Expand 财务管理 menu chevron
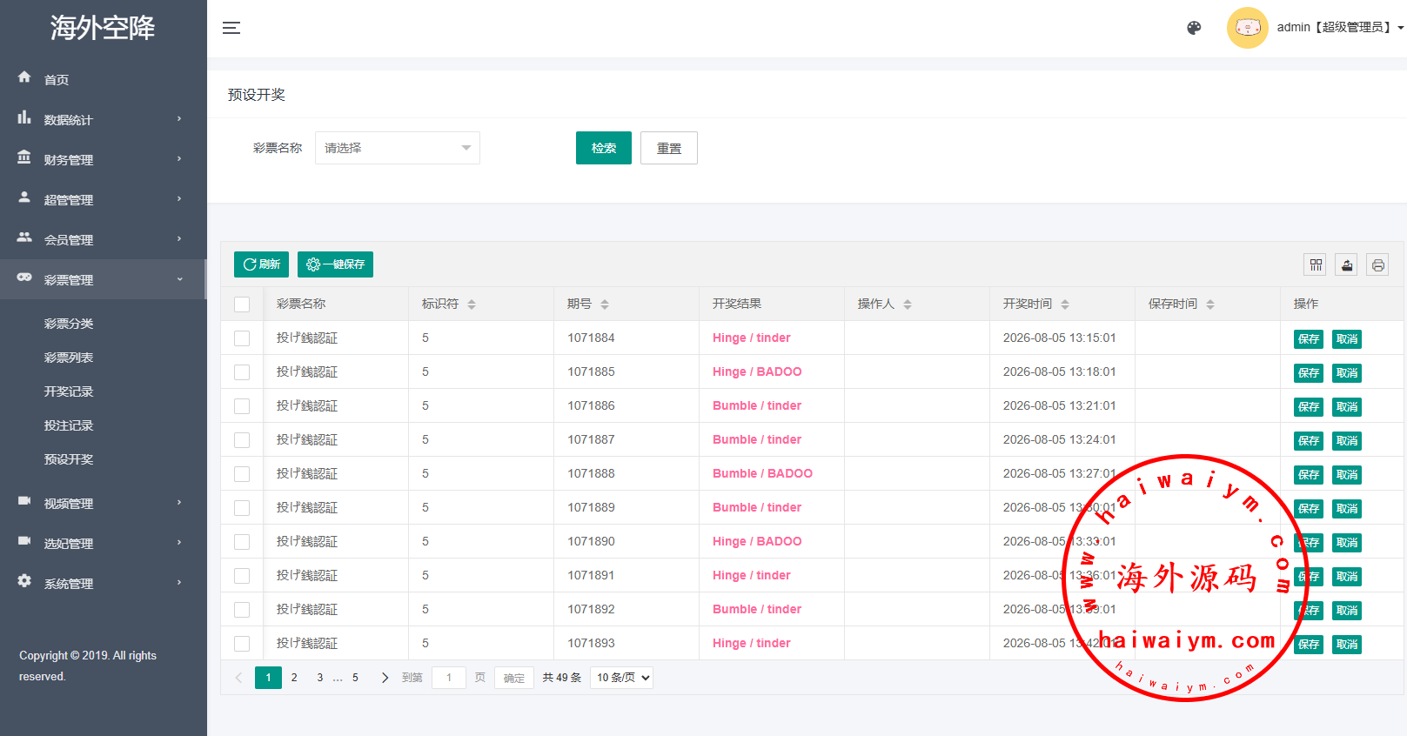 (179, 159)
